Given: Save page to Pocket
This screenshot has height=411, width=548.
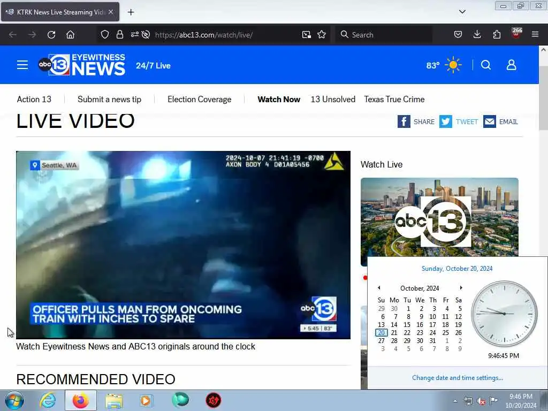Looking at the screenshot, I should pyautogui.click(x=458, y=34).
